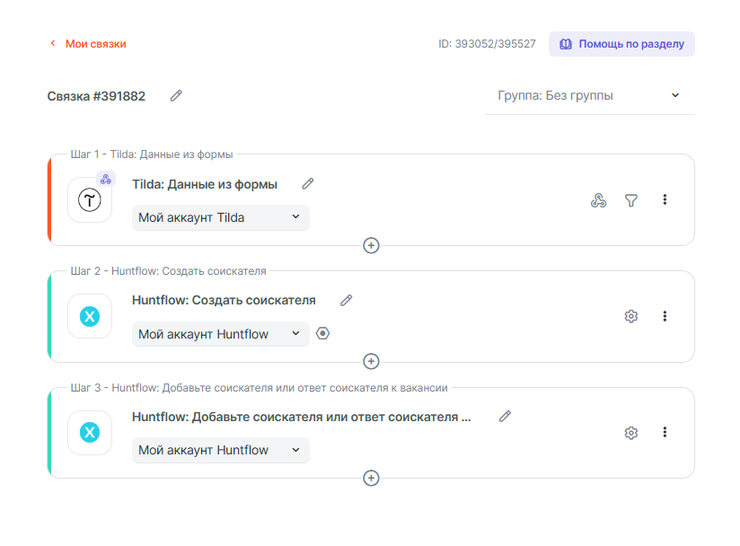The image size is (740, 546).
Task: Expand the Группа: Без группы dropdown
Action: pyautogui.click(x=589, y=95)
